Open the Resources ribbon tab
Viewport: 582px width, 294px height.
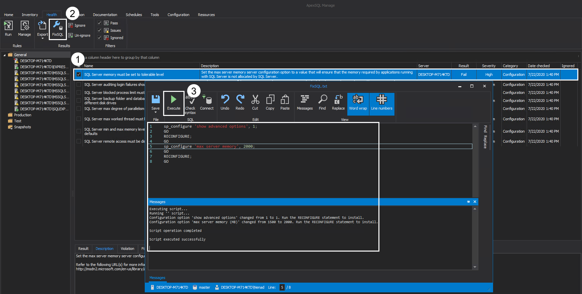206,15
